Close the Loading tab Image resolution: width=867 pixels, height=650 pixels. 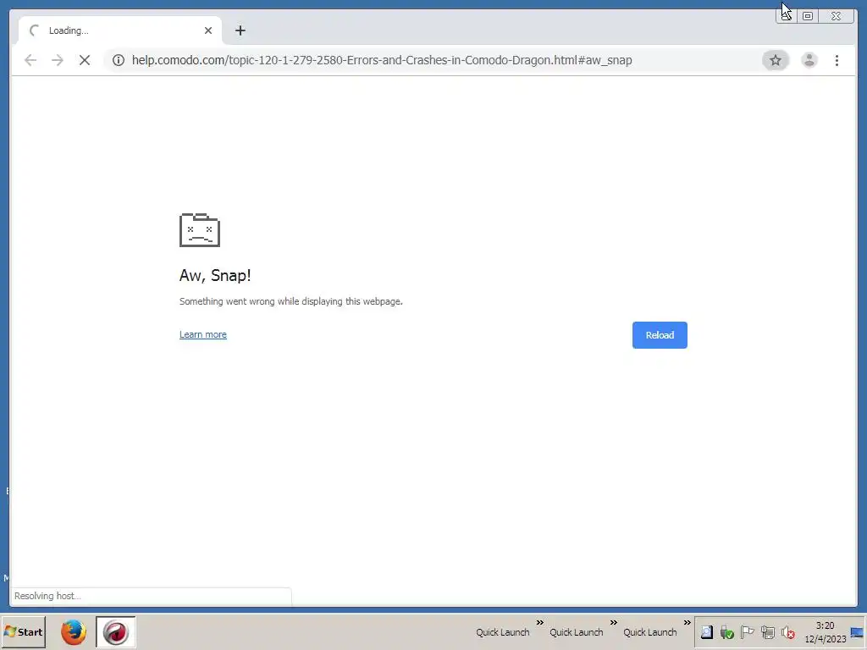point(208,30)
